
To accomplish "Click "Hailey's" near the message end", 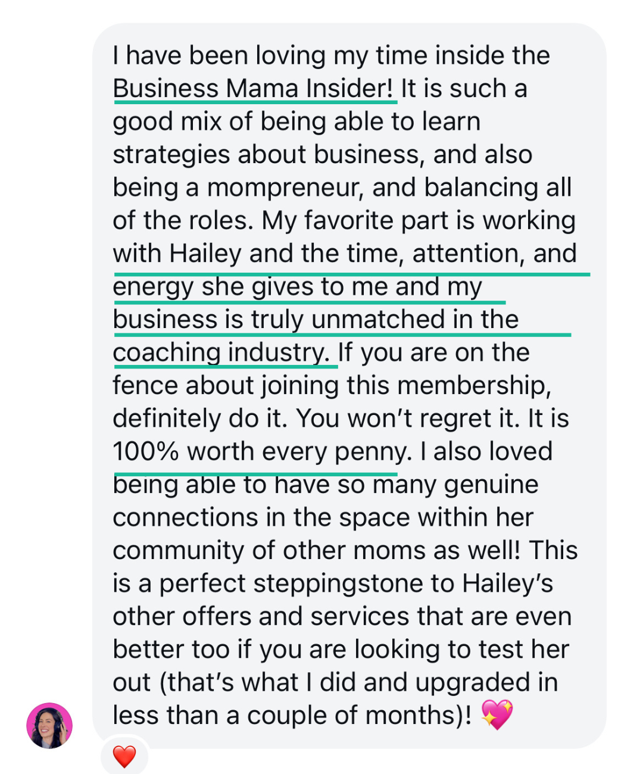I will pos(507,583).
